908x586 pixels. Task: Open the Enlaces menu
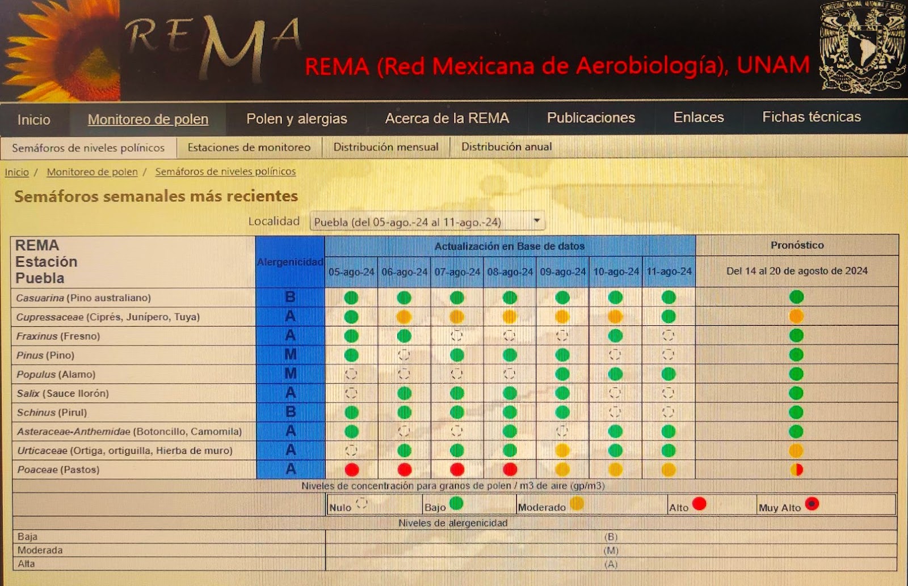pos(699,117)
